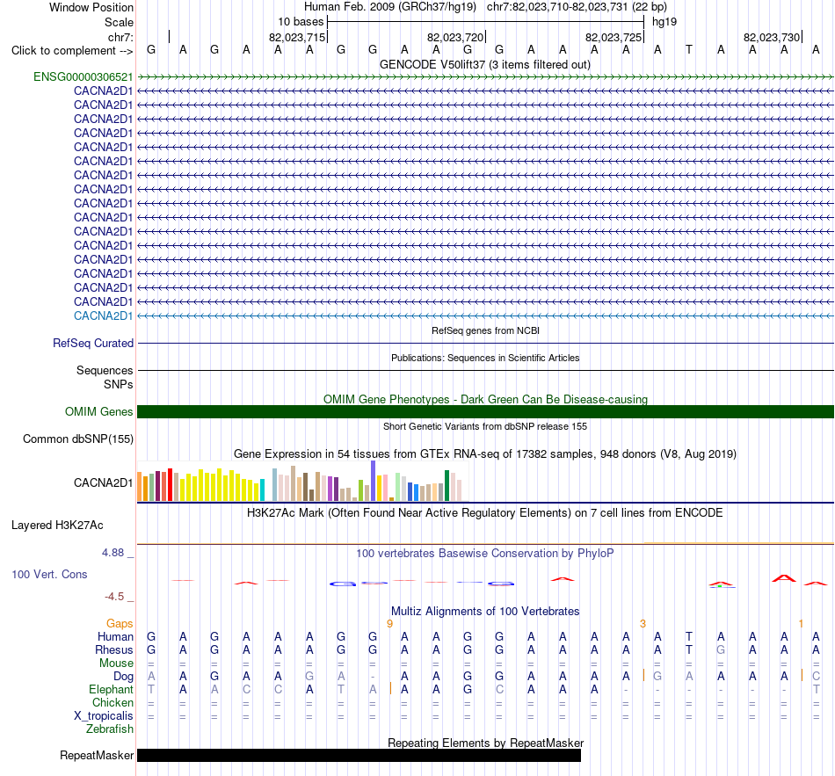Screen dimensions: 835x776
Task: Click the dark green bar in GTEx chart
Action: (447, 486)
